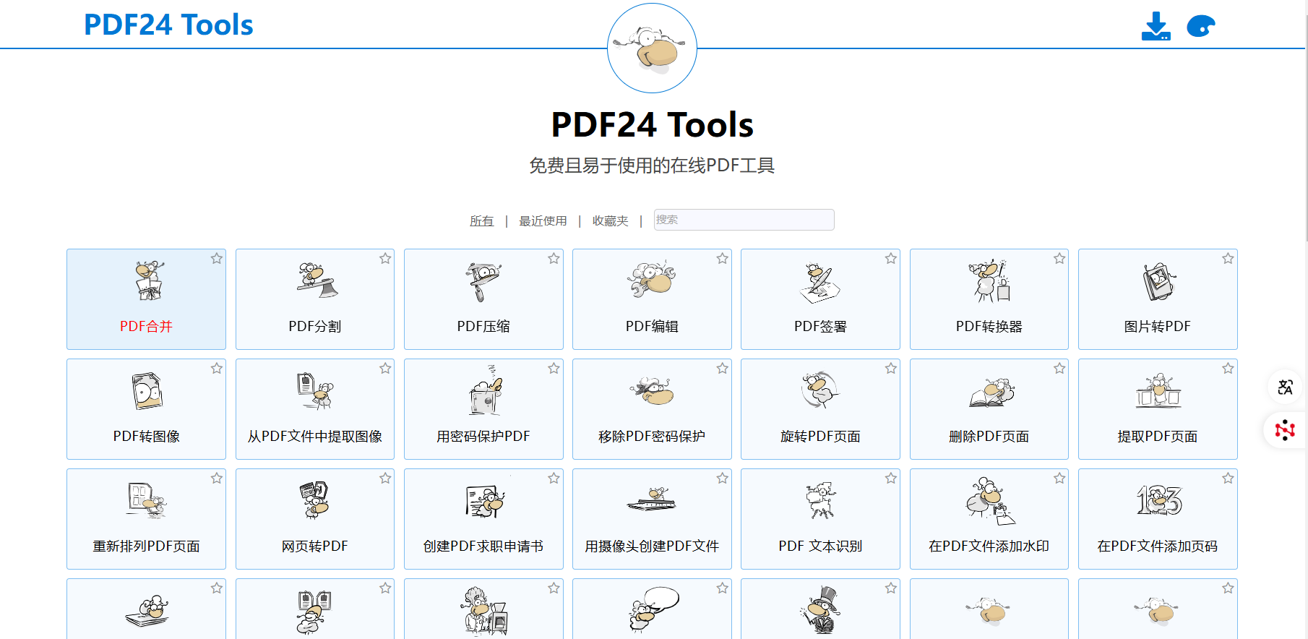
Task: Star the 旋转PDF页面 card
Action: (x=890, y=369)
